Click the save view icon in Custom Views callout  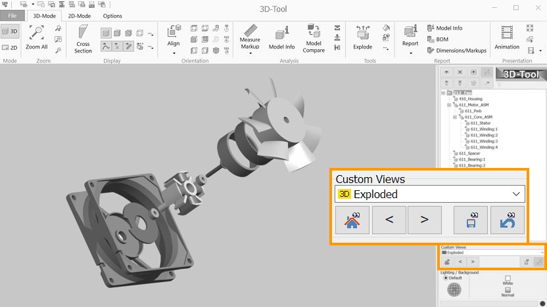click(x=471, y=220)
